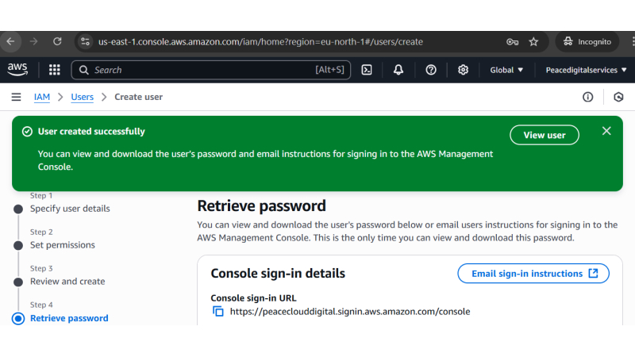This screenshot has width=635, height=357.
Task: Go to the Users breadcrumb link
Action: [x=83, y=97]
